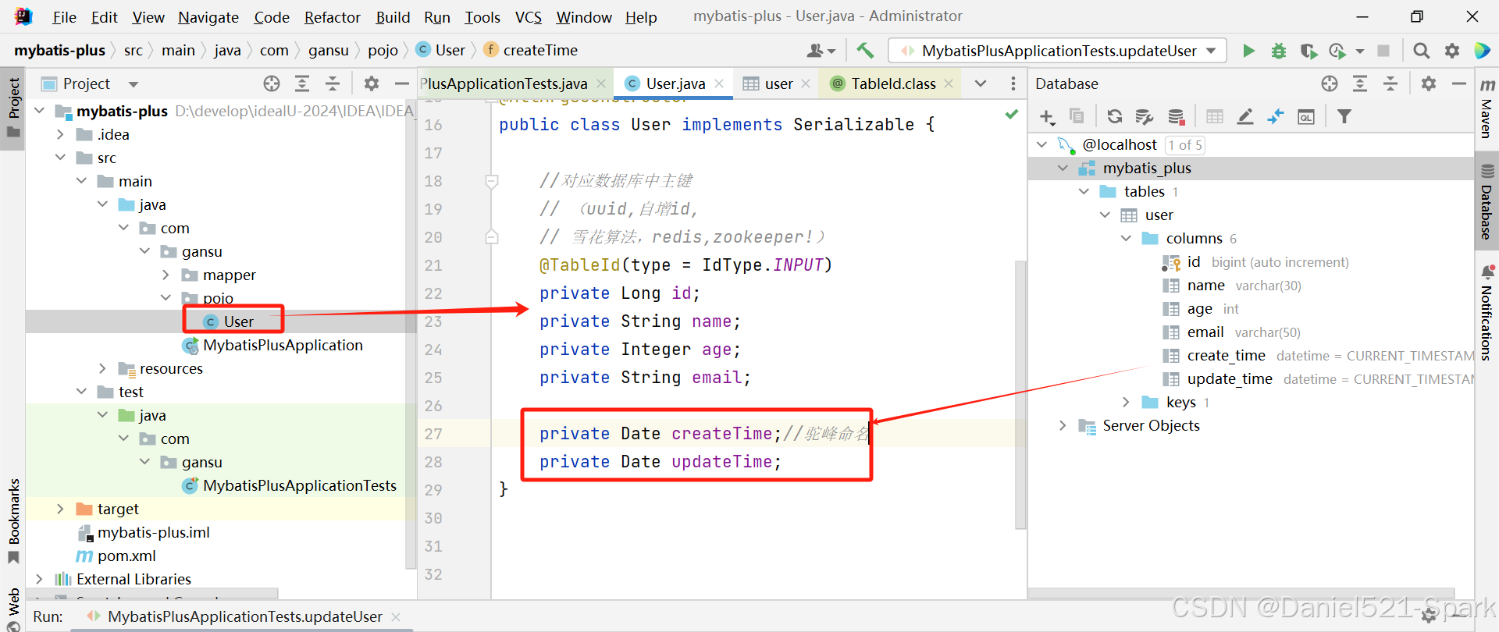Click the stop run square icon
This screenshot has width=1499, height=632.
point(1383,51)
